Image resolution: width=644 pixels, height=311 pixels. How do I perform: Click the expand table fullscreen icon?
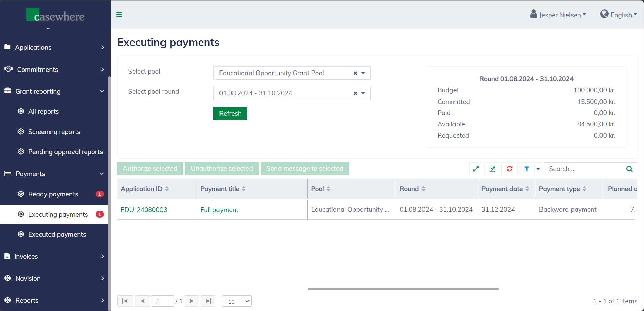(x=476, y=169)
